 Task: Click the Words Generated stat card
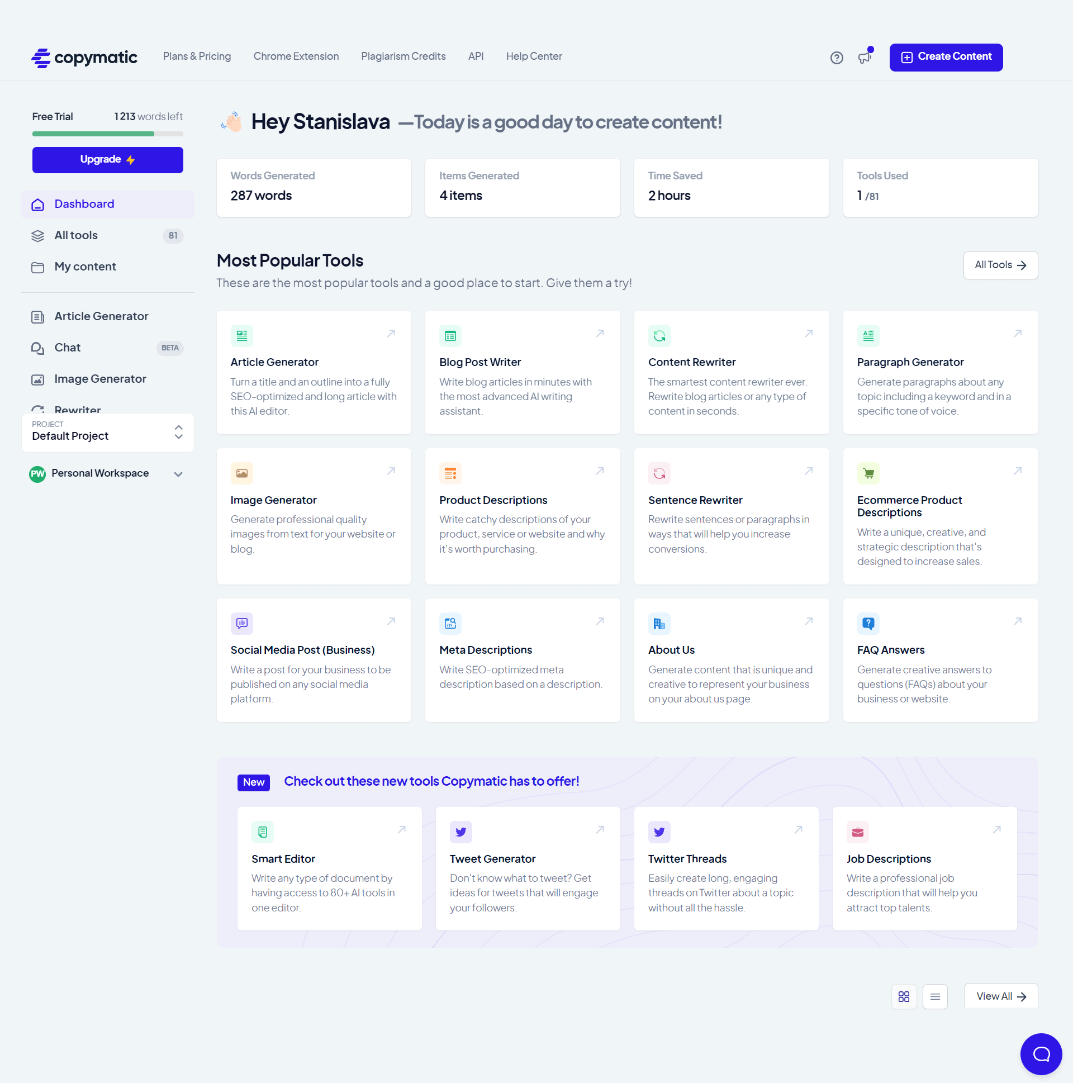pyautogui.click(x=314, y=188)
